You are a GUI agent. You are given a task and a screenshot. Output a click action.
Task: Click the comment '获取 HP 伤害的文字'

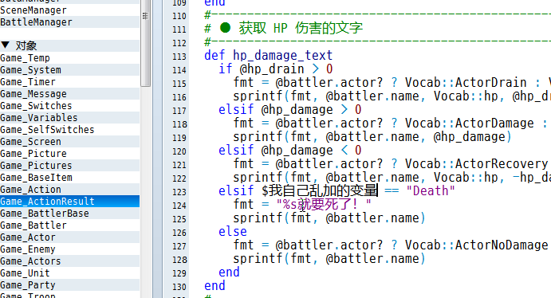pos(301,28)
